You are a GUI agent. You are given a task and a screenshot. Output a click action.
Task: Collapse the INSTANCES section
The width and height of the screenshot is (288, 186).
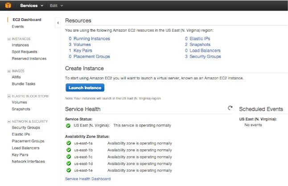(8, 39)
